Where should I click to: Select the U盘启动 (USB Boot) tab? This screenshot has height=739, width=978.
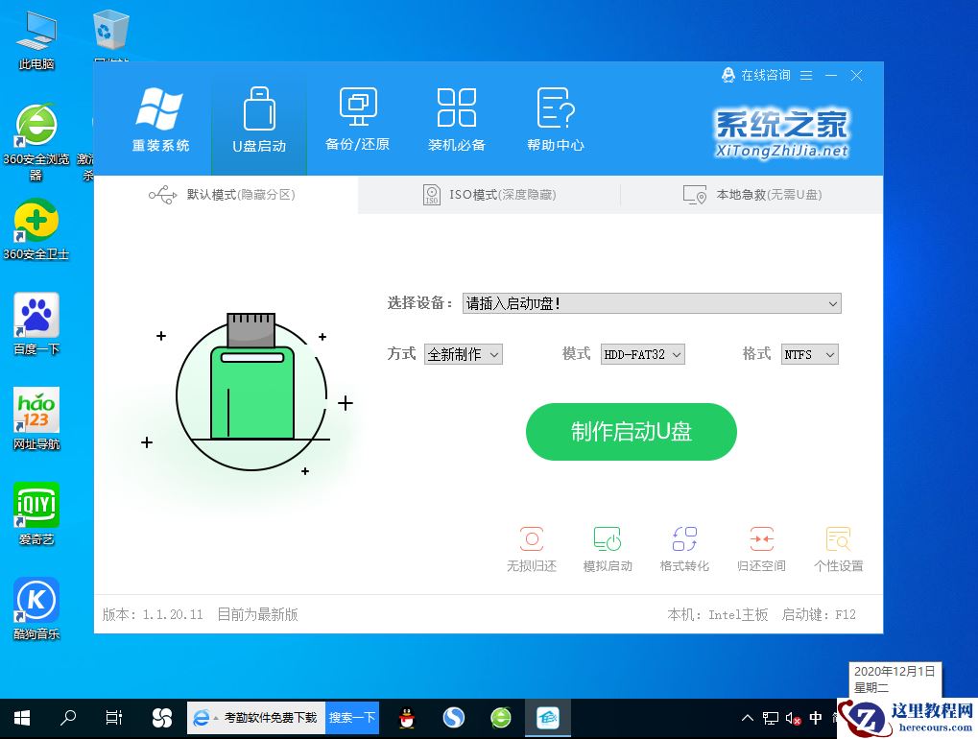click(x=258, y=117)
